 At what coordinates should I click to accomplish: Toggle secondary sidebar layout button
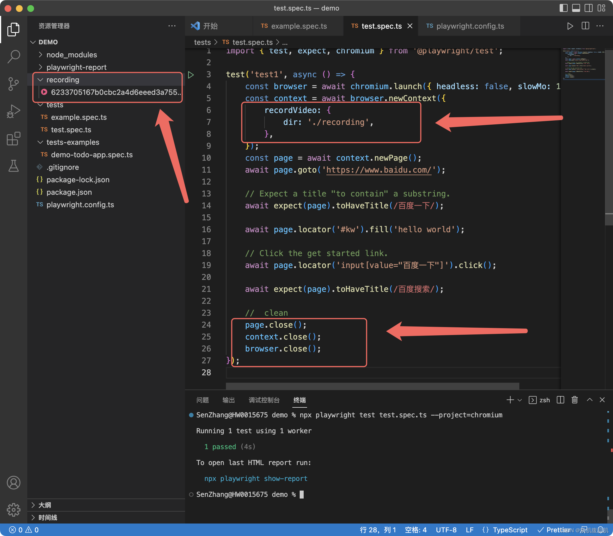point(589,8)
